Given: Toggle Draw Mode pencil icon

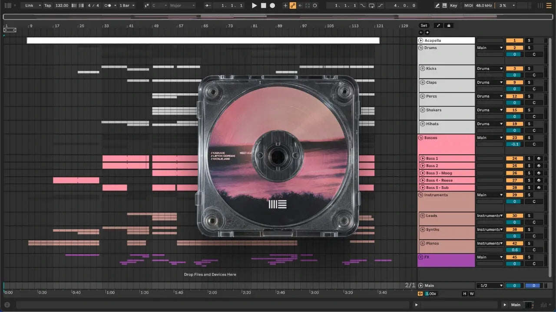Looking at the screenshot, I should pyautogui.click(x=437, y=6).
